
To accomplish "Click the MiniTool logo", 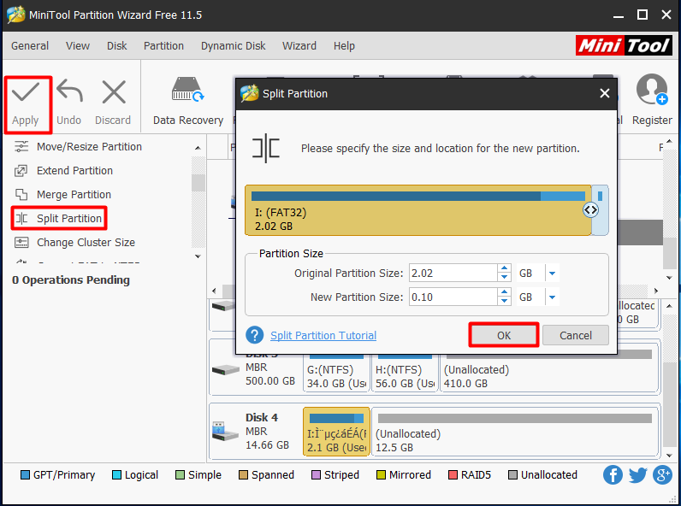I will (x=624, y=45).
